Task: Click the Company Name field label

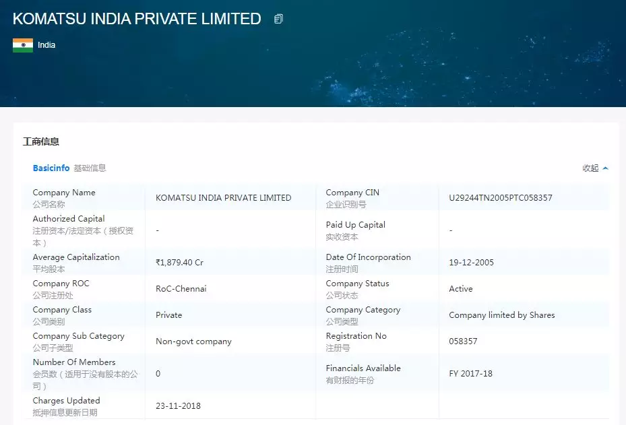Action: (64, 193)
